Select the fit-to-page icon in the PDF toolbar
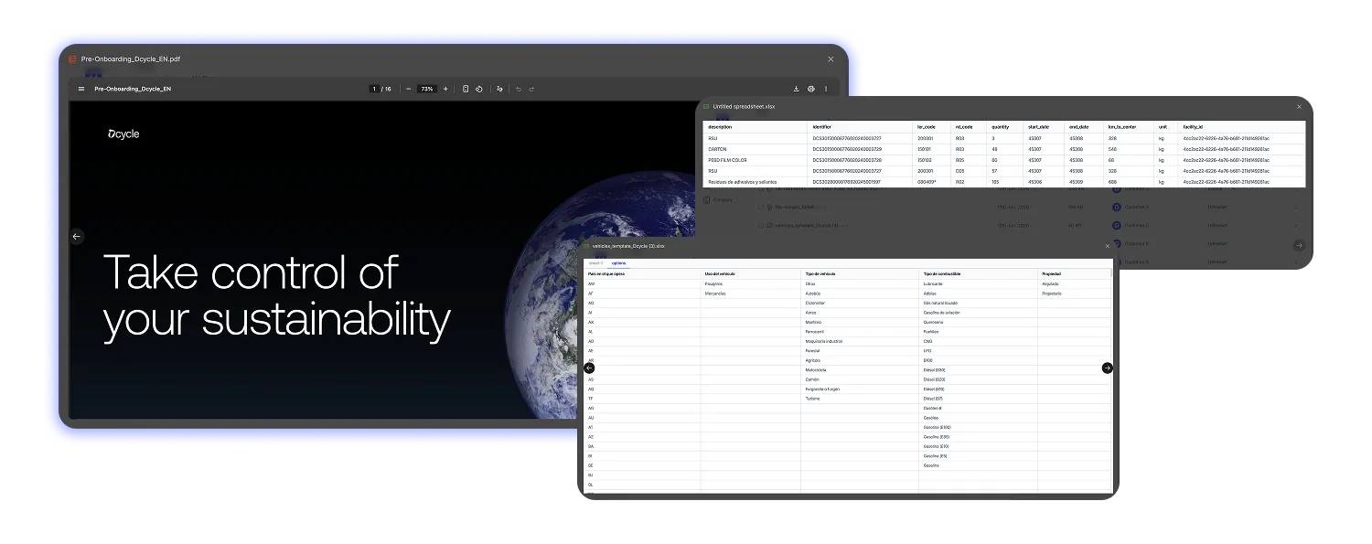 click(x=466, y=89)
